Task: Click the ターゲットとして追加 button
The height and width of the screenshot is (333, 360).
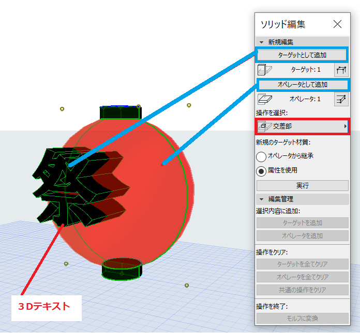Action: pyautogui.click(x=302, y=55)
